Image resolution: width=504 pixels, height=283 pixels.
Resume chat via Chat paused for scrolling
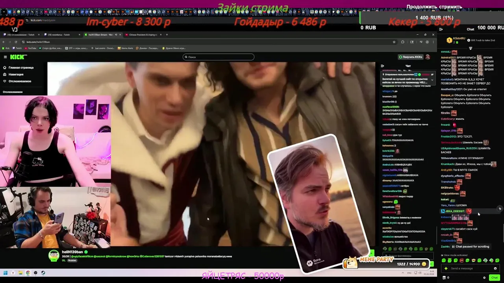tap(470, 246)
